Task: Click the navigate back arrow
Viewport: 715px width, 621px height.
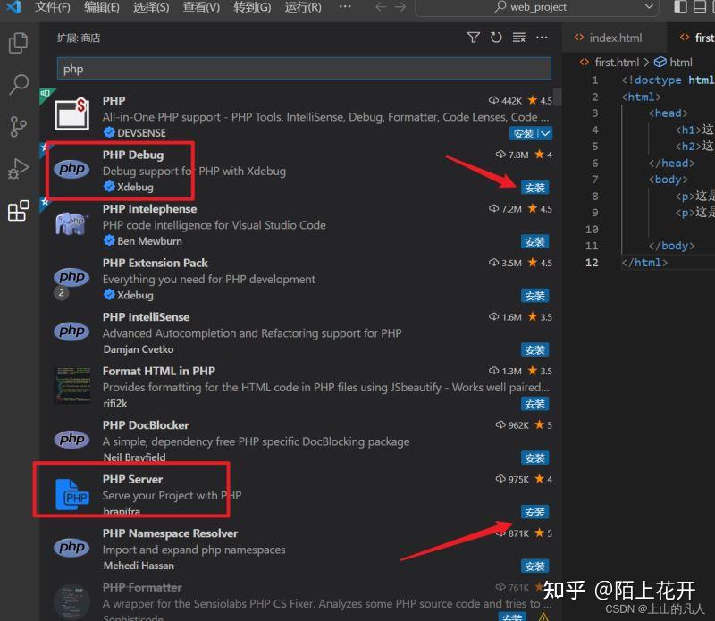Action: coord(382,8)
